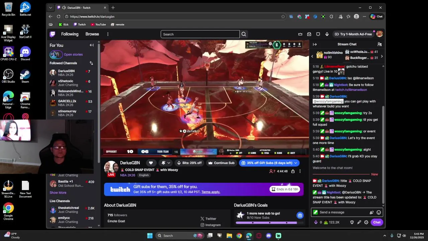
Task: Show hidden system tray icons chevron
Action: tap(385, 236)
